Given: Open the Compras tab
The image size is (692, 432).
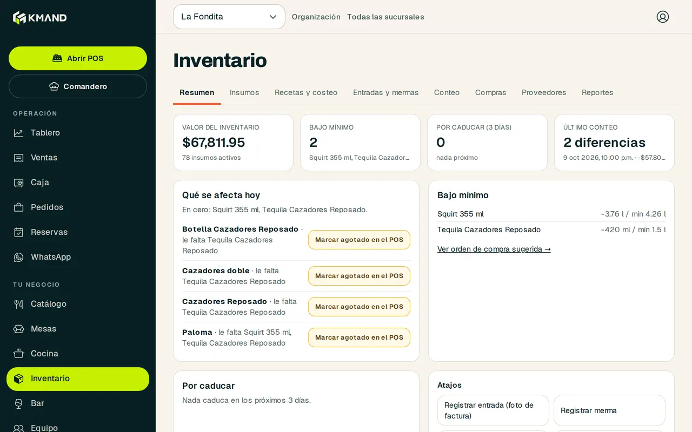Looking at the screenshot, I should [x=491, y=92].
